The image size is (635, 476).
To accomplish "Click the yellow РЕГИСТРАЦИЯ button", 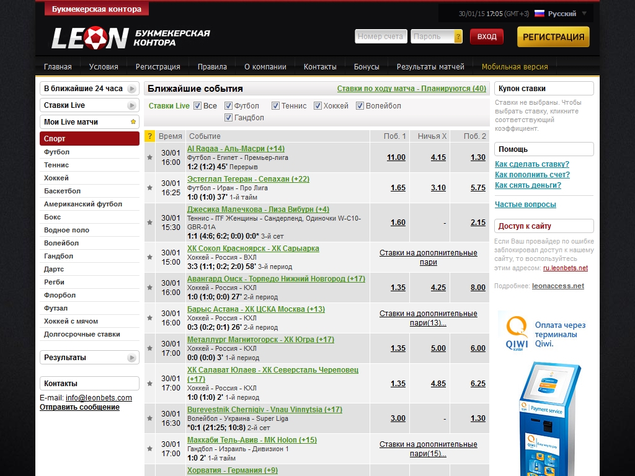I will [553, 37].
